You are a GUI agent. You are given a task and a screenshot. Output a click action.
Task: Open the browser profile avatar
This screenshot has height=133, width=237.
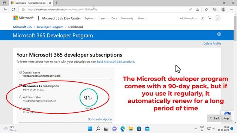click(223, 9)
